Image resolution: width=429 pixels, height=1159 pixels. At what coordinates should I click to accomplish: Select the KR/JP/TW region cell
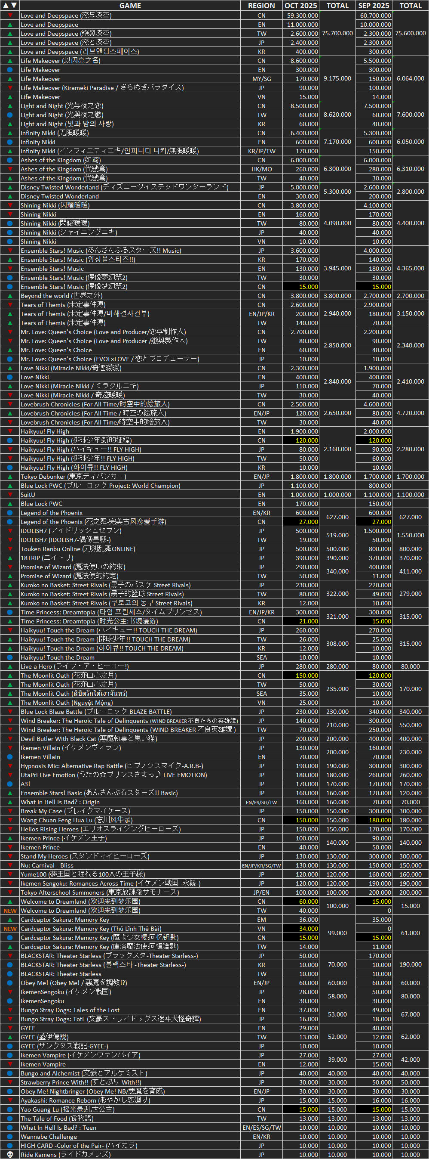(261, 151)
